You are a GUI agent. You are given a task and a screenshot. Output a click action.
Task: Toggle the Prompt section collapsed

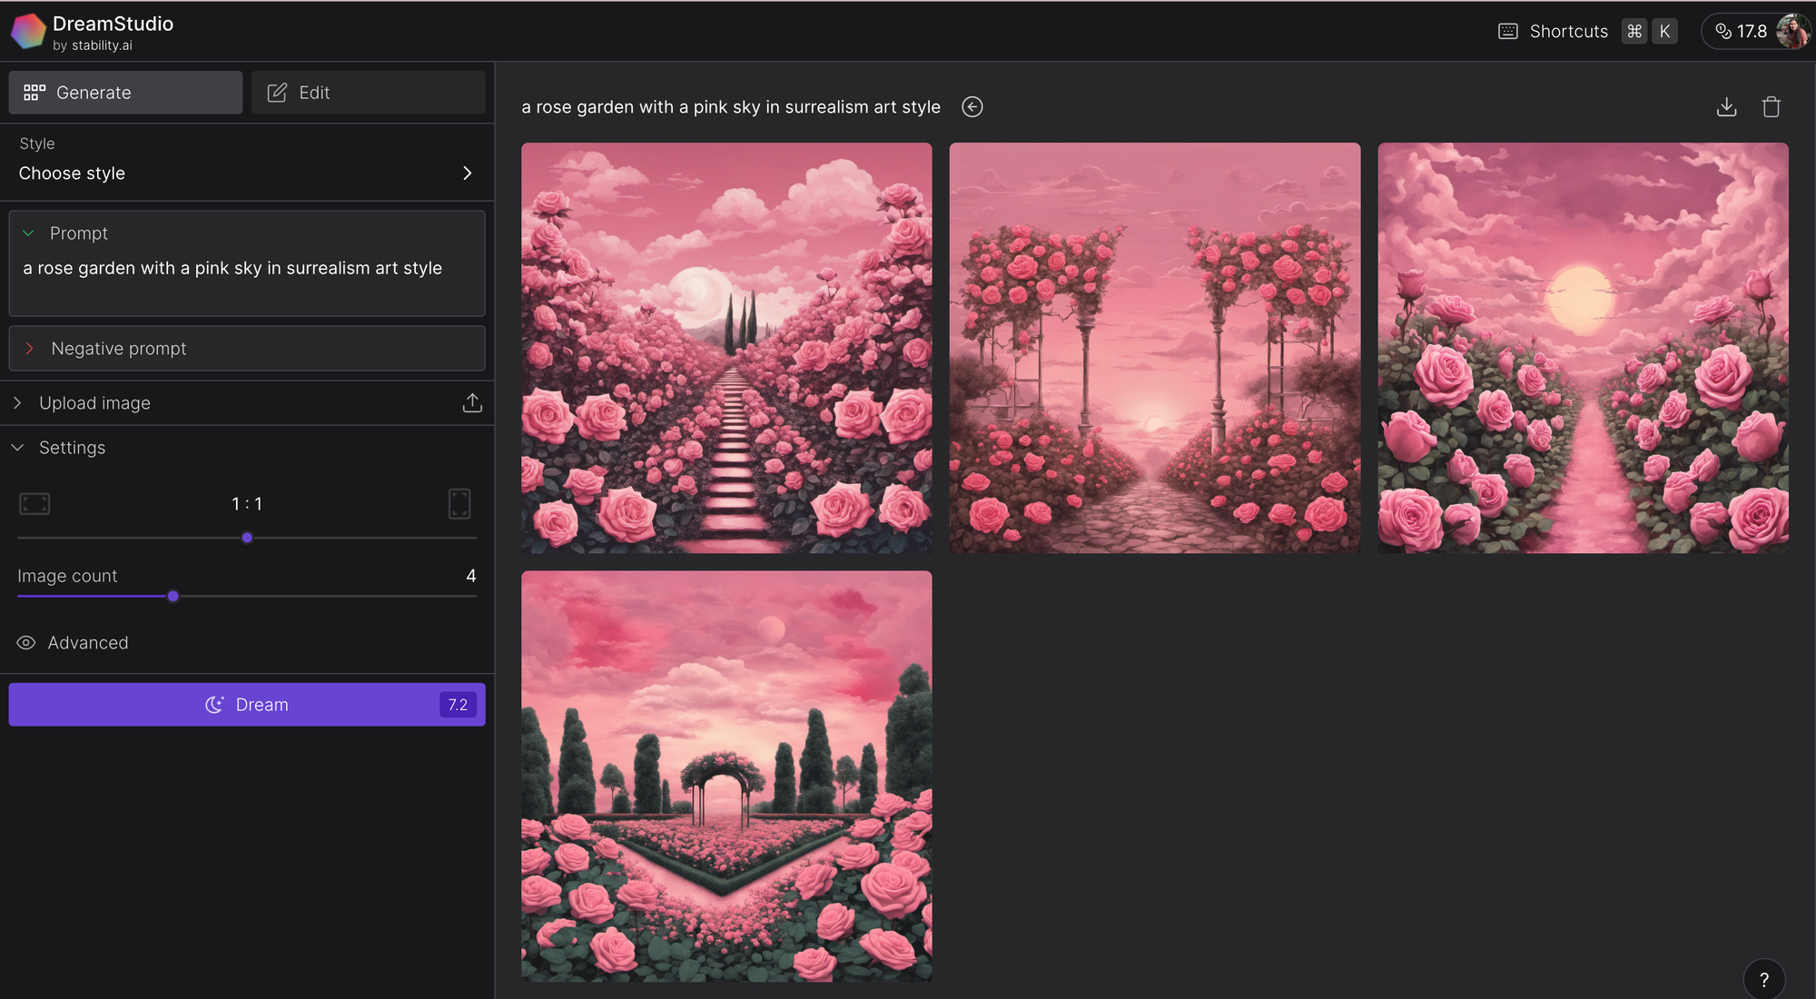point(29,233)
